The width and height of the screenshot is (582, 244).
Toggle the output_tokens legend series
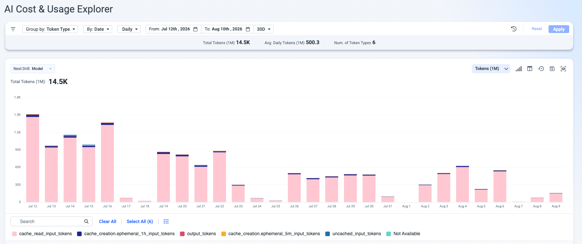coord(198,234)
